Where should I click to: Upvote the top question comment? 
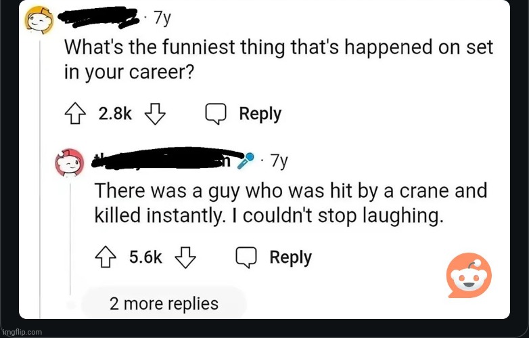coord(74,114)
